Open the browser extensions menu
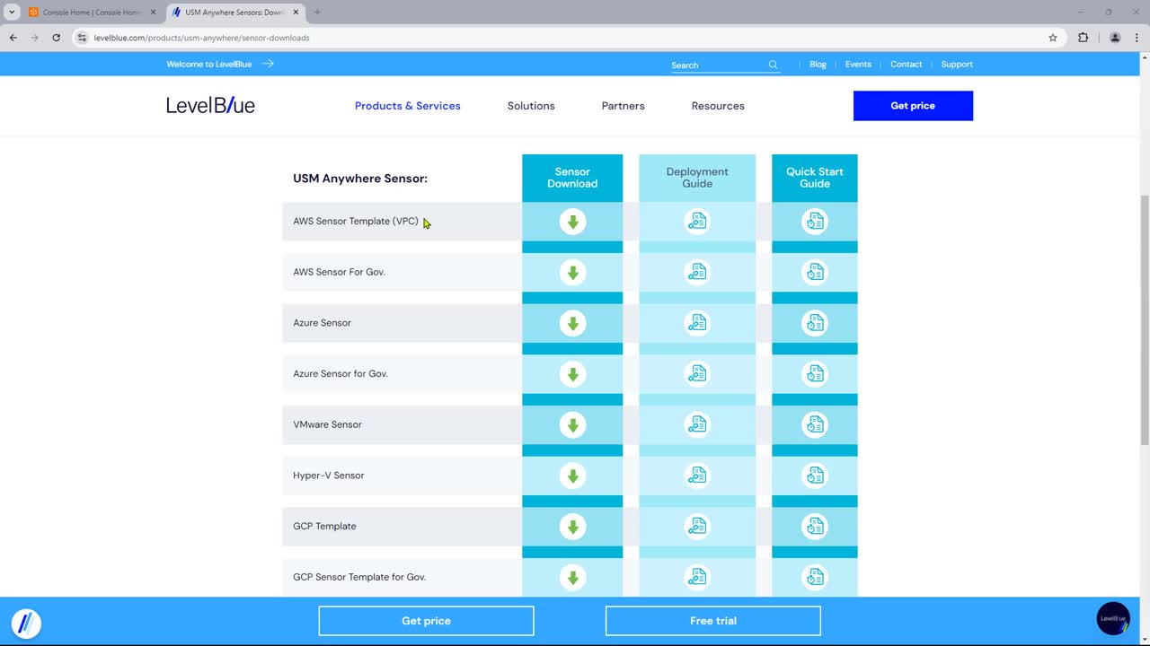 tap(1083, 38)
